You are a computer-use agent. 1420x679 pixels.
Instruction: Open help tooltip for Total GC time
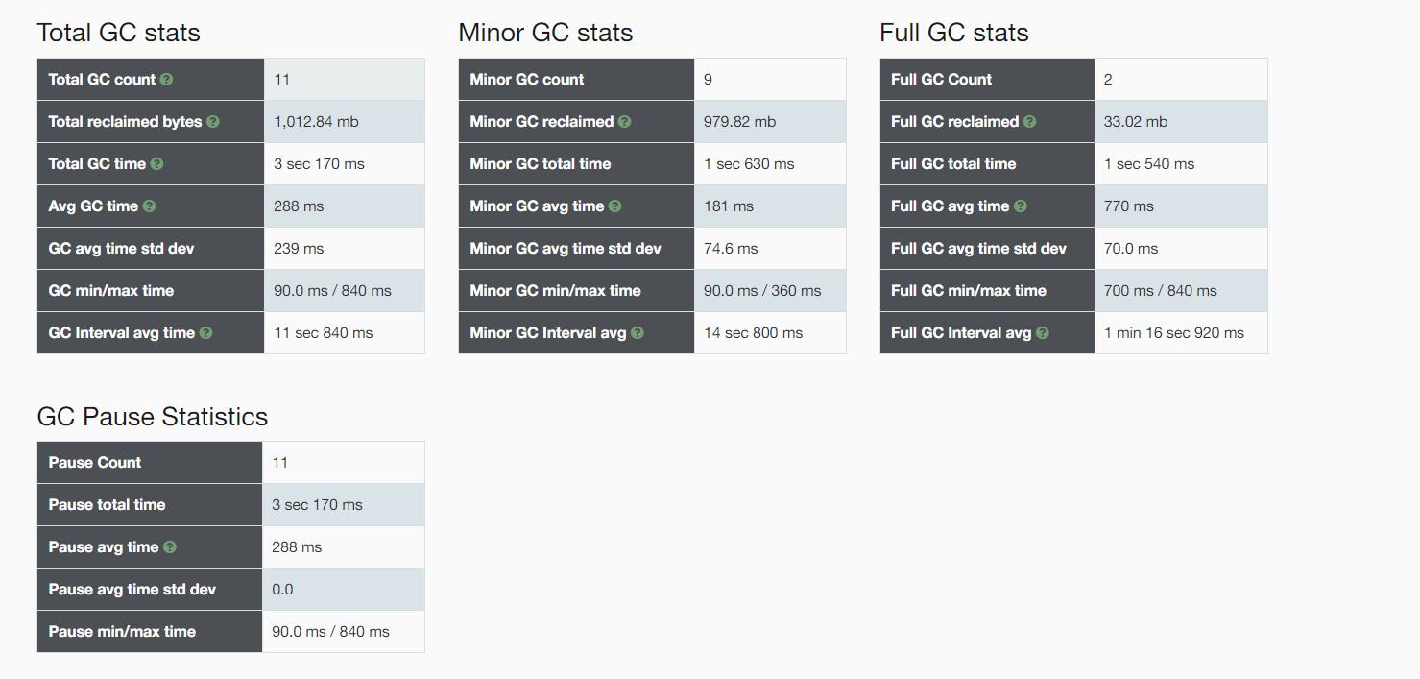157,164
